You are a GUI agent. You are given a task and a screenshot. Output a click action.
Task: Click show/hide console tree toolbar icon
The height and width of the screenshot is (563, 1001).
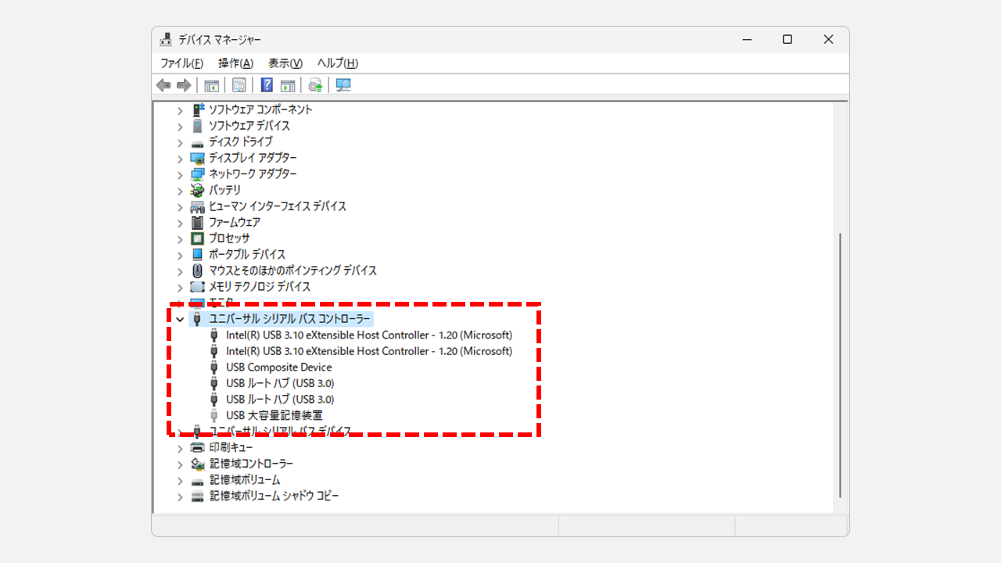coord(211,85)
